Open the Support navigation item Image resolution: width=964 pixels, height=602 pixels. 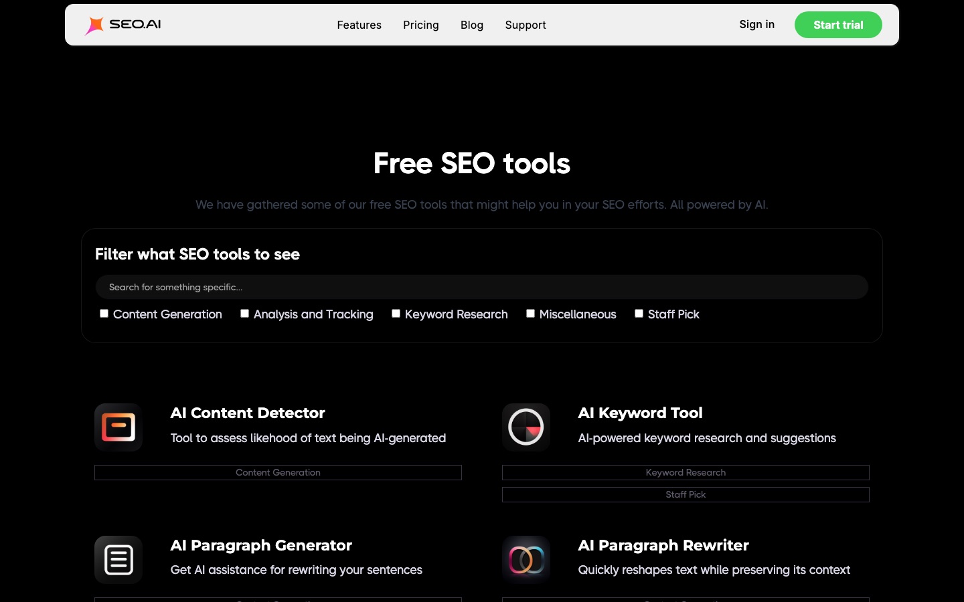coord(526,25)
